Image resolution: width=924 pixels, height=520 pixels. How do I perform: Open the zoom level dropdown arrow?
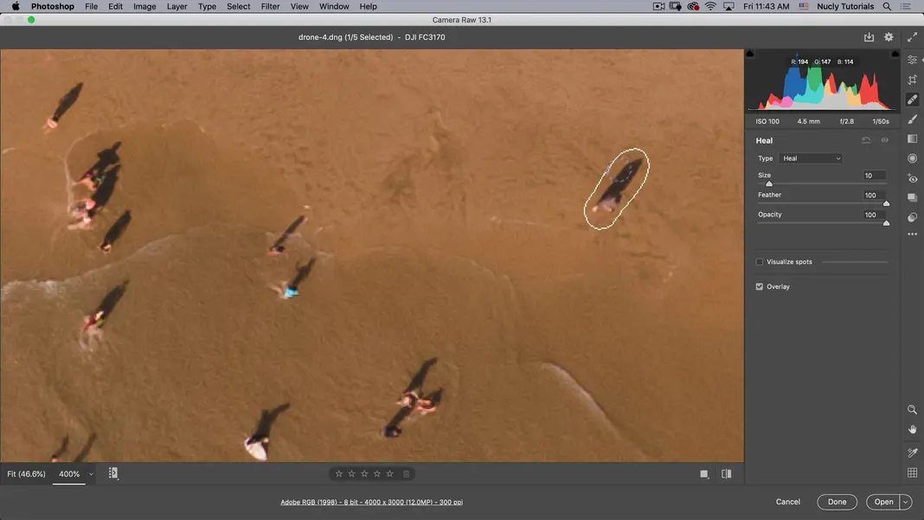pos(91,474)
